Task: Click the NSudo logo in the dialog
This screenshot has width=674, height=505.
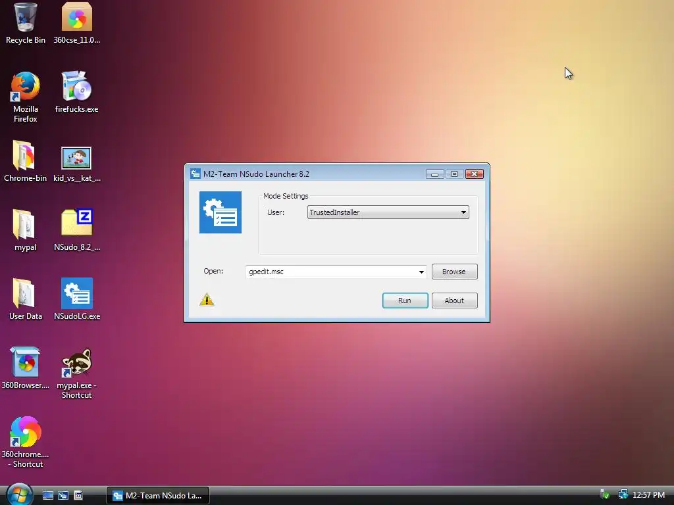Action: [220, 212]
